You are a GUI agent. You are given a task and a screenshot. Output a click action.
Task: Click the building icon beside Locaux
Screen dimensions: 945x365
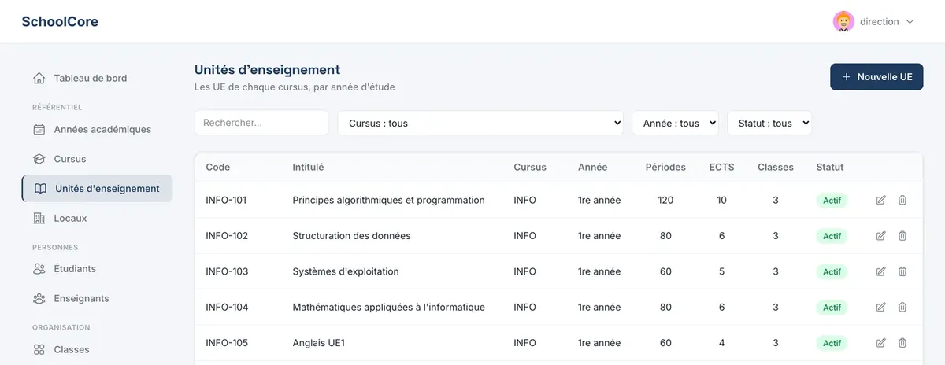(x=39, y=218)
